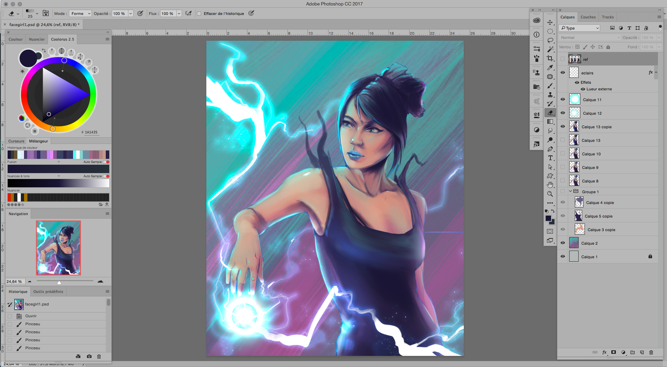The width and height of the screenshot is (667, 367).
Task: Enable Effacer de l'historique checkbox
Action: (199, 14)
